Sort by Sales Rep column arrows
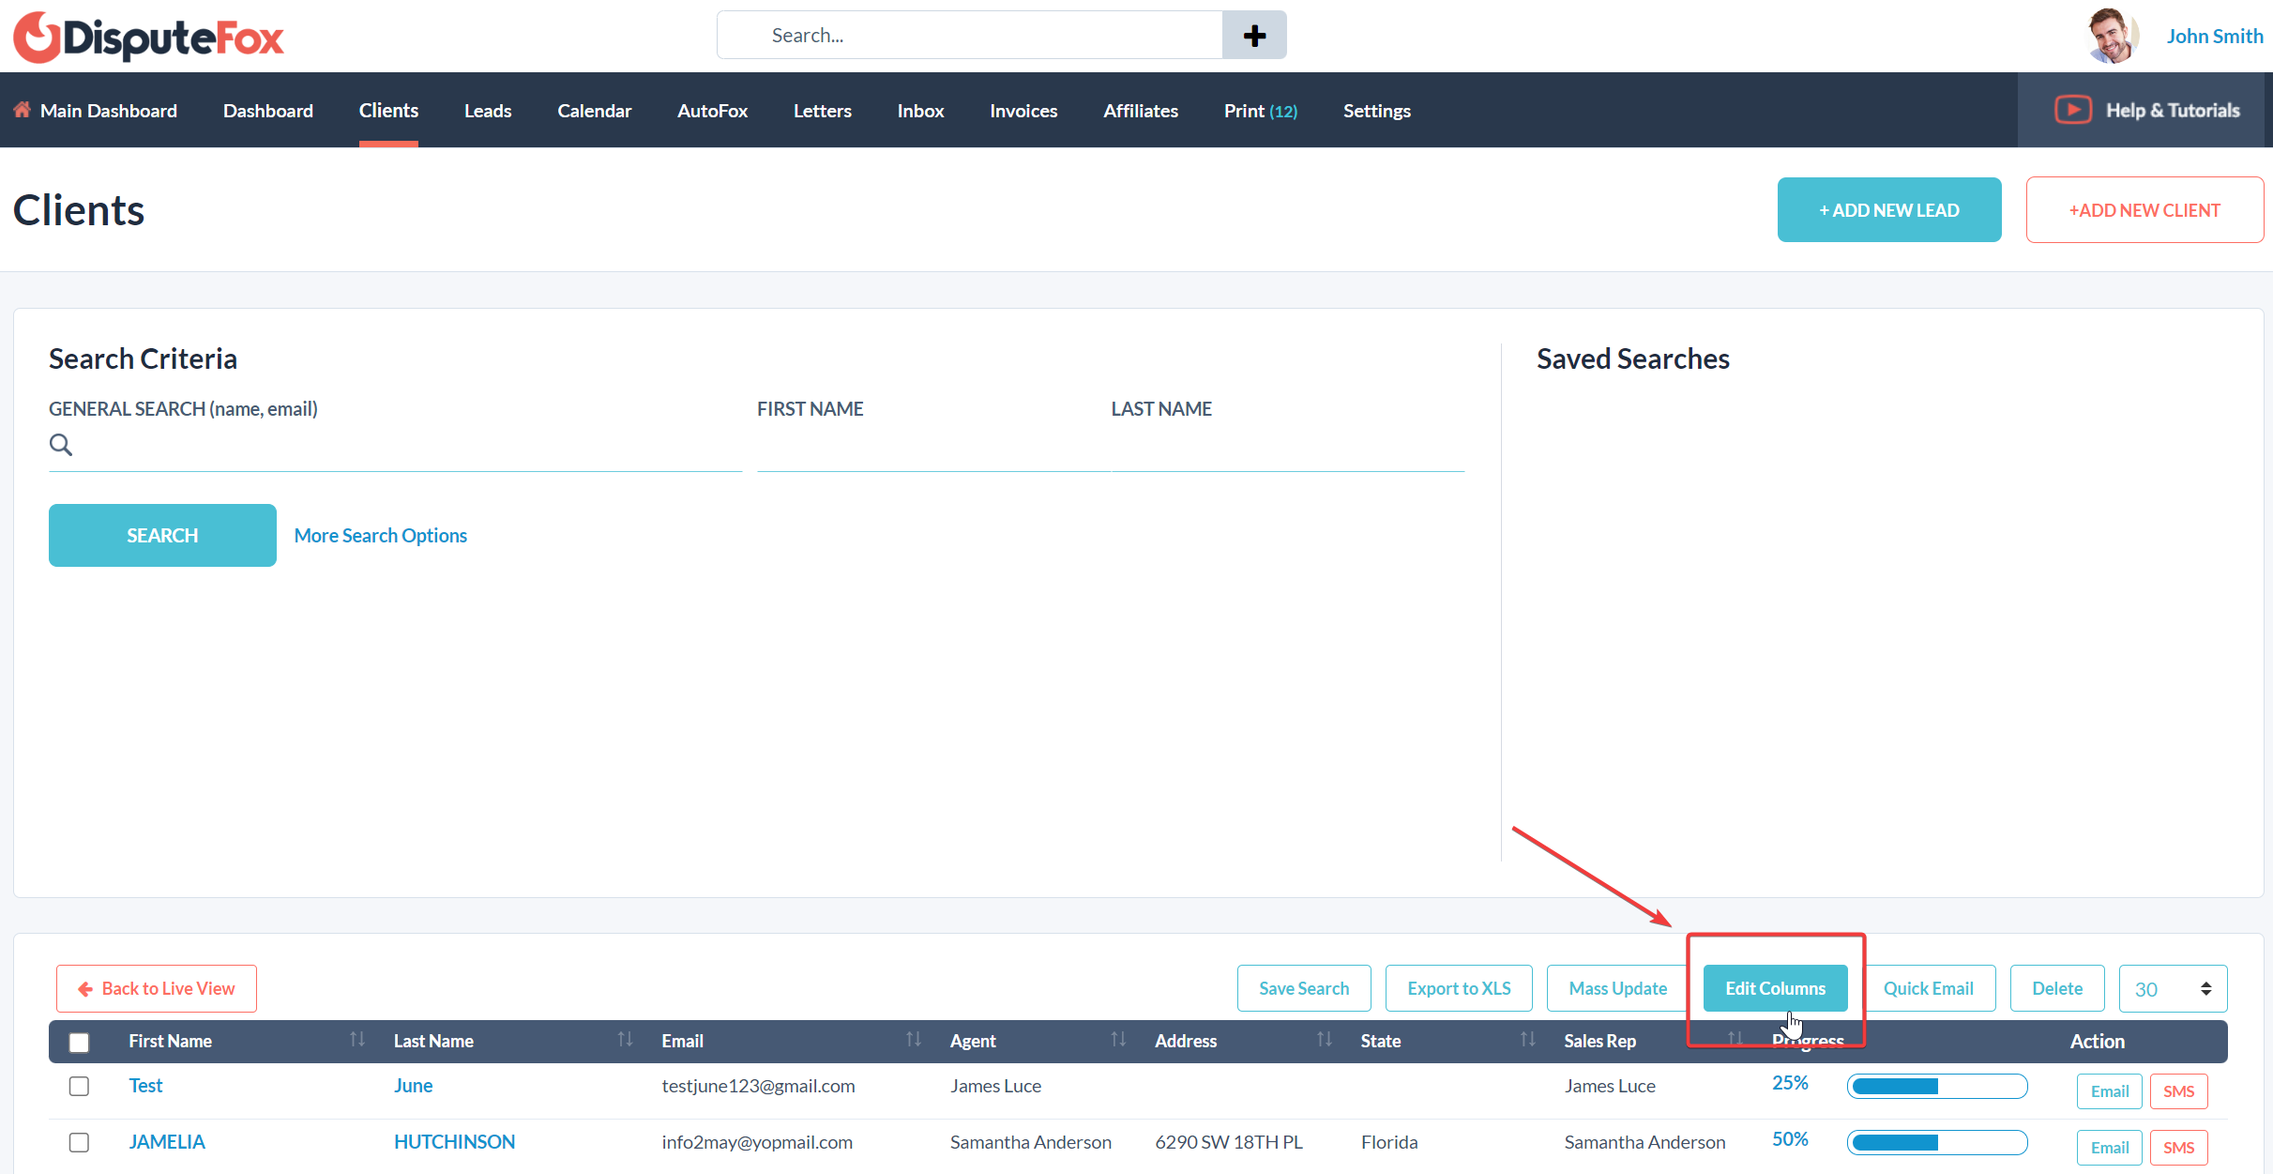 click(1735, 1040)
